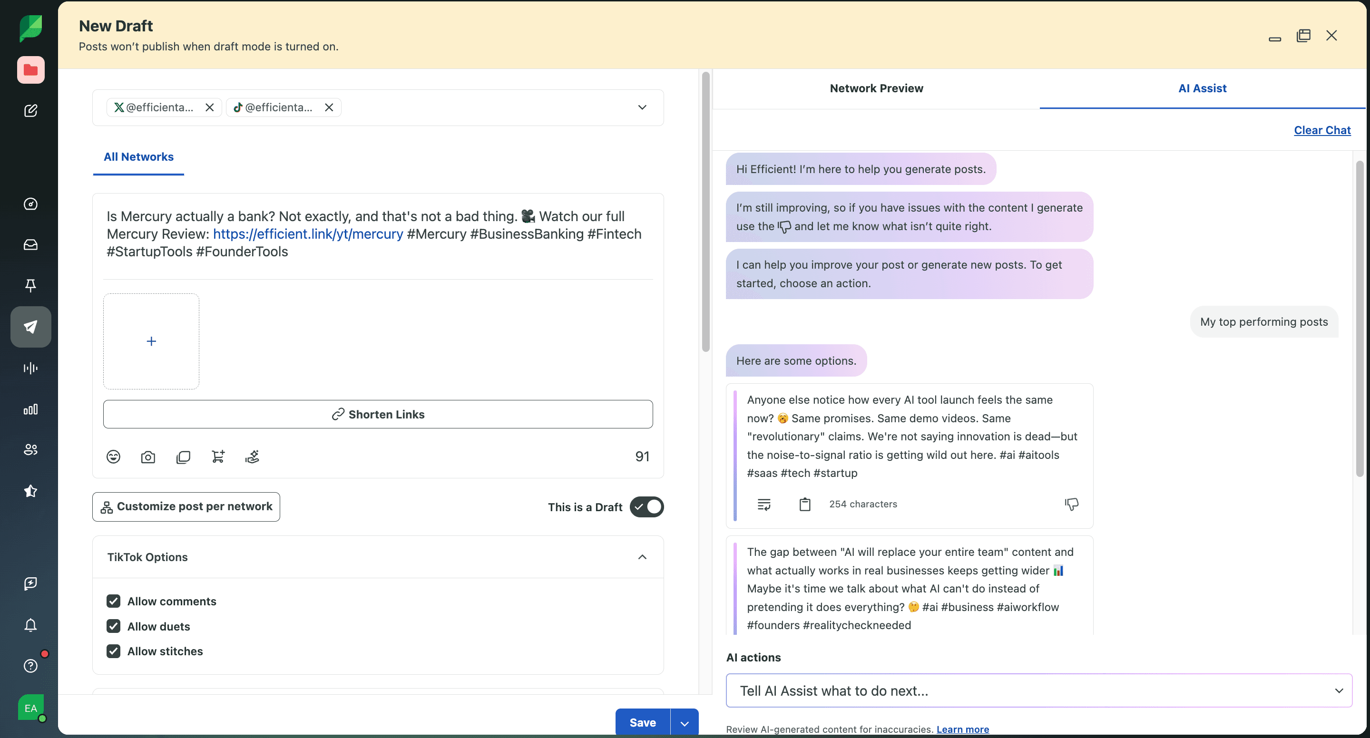Open the paper plane publishing icon
Viewport: 1370px width, 738px height.
pos(30,327)
